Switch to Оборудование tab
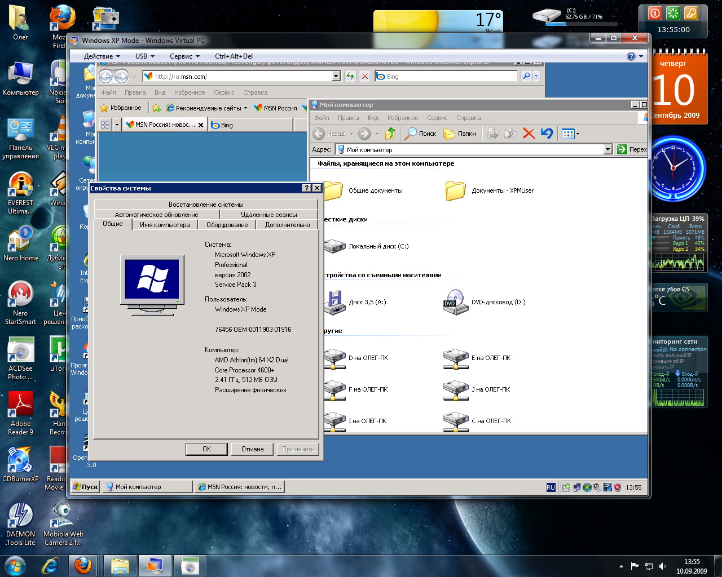Viewport: 722px width, 577px height. point(227,225)
